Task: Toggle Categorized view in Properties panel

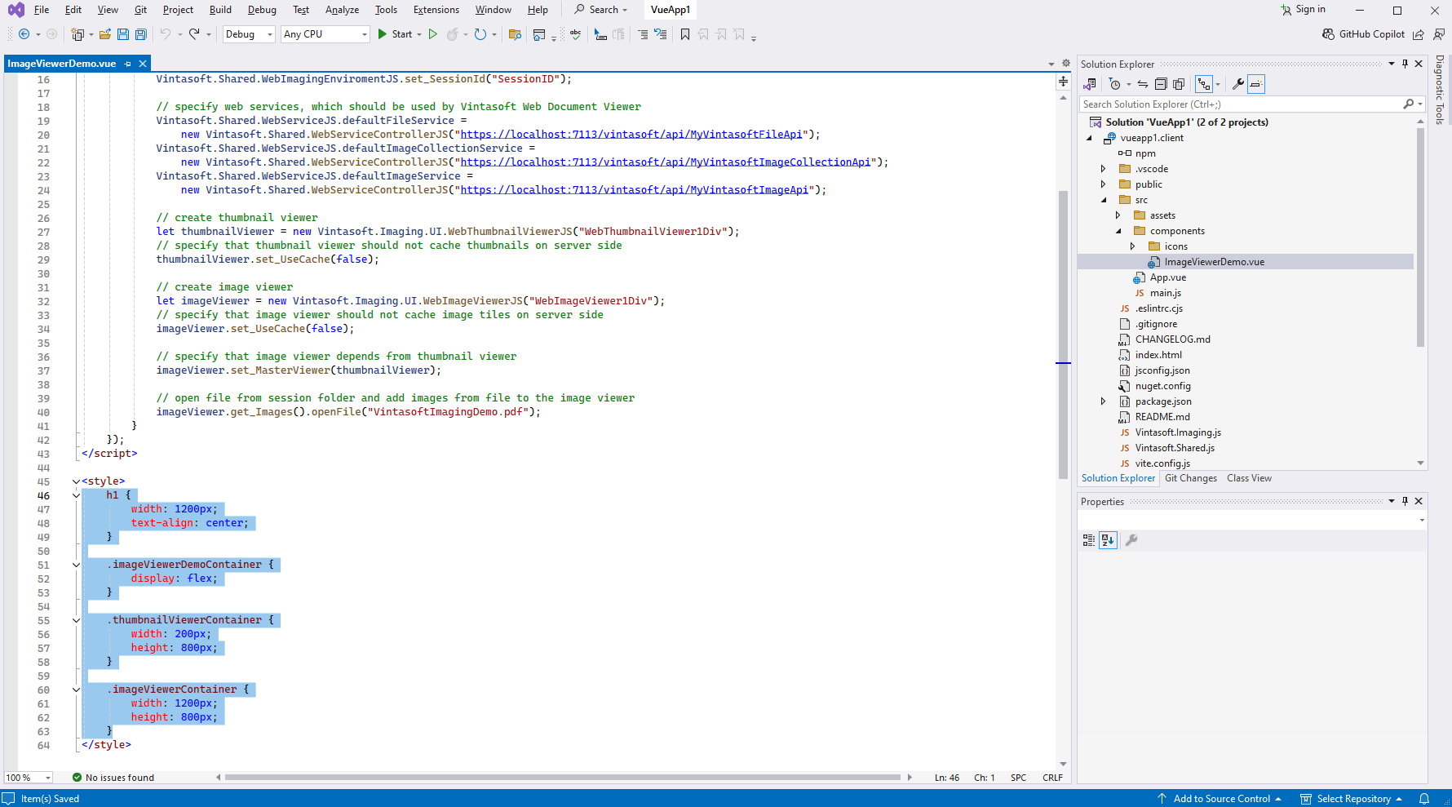Action: (1089, 540)
